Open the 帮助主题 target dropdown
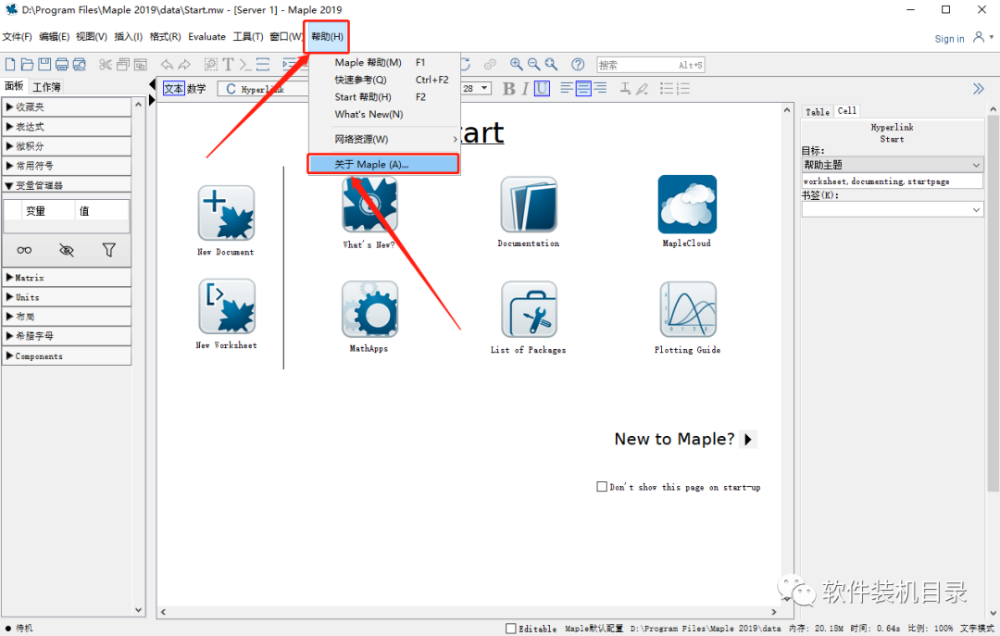Viewport: 1000px width, 636px height. click(x=893, y=165)
